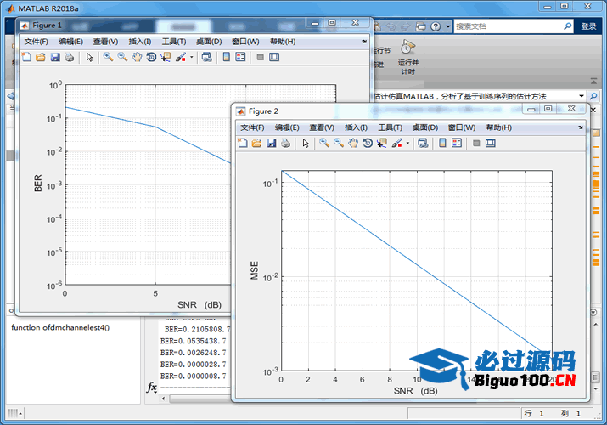Click Print Figure icon in Figure 1 toolbar
Image resolution: width=607 pixels, height=425 pixels.
(x=70, y=57)
